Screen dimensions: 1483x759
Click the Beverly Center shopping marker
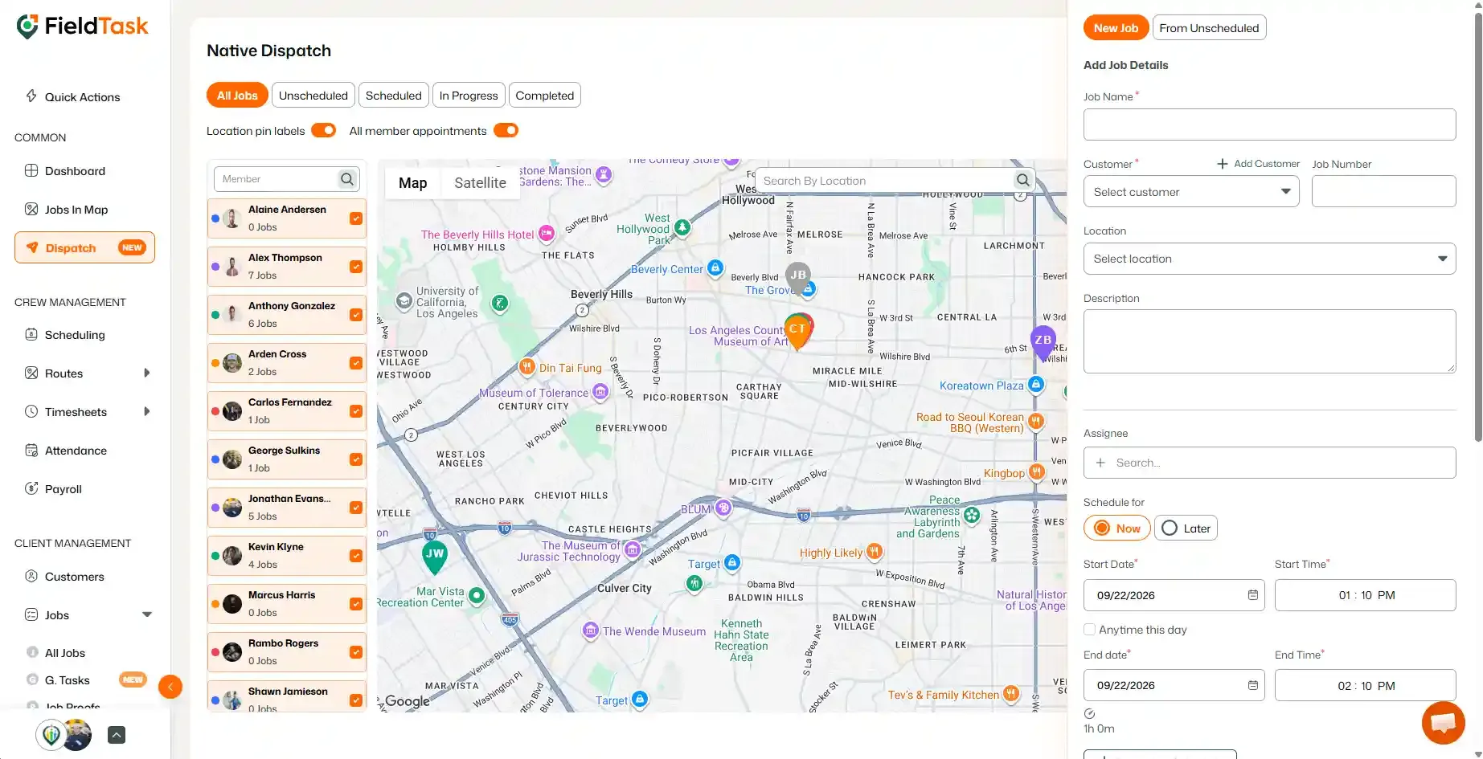715,268
